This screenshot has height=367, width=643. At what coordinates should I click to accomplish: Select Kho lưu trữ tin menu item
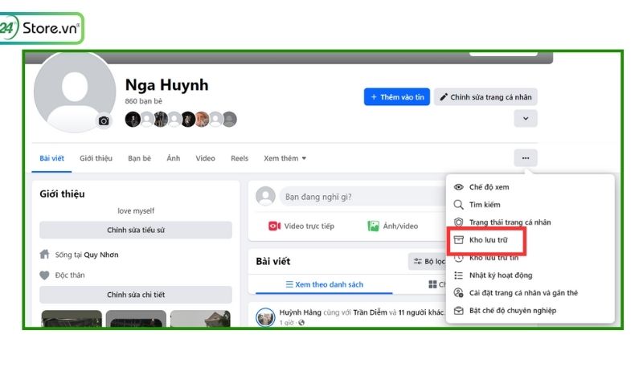pyautogui.click(x=530, y=258)
